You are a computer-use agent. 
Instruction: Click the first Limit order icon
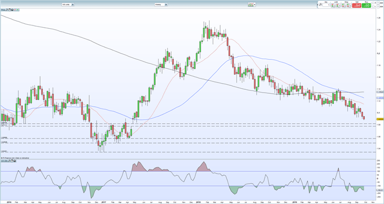(x=333, y=6)
